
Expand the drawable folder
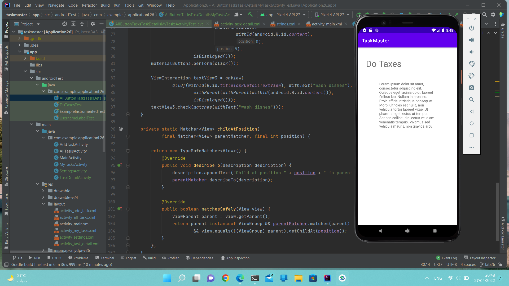click(x=43, y=191)
